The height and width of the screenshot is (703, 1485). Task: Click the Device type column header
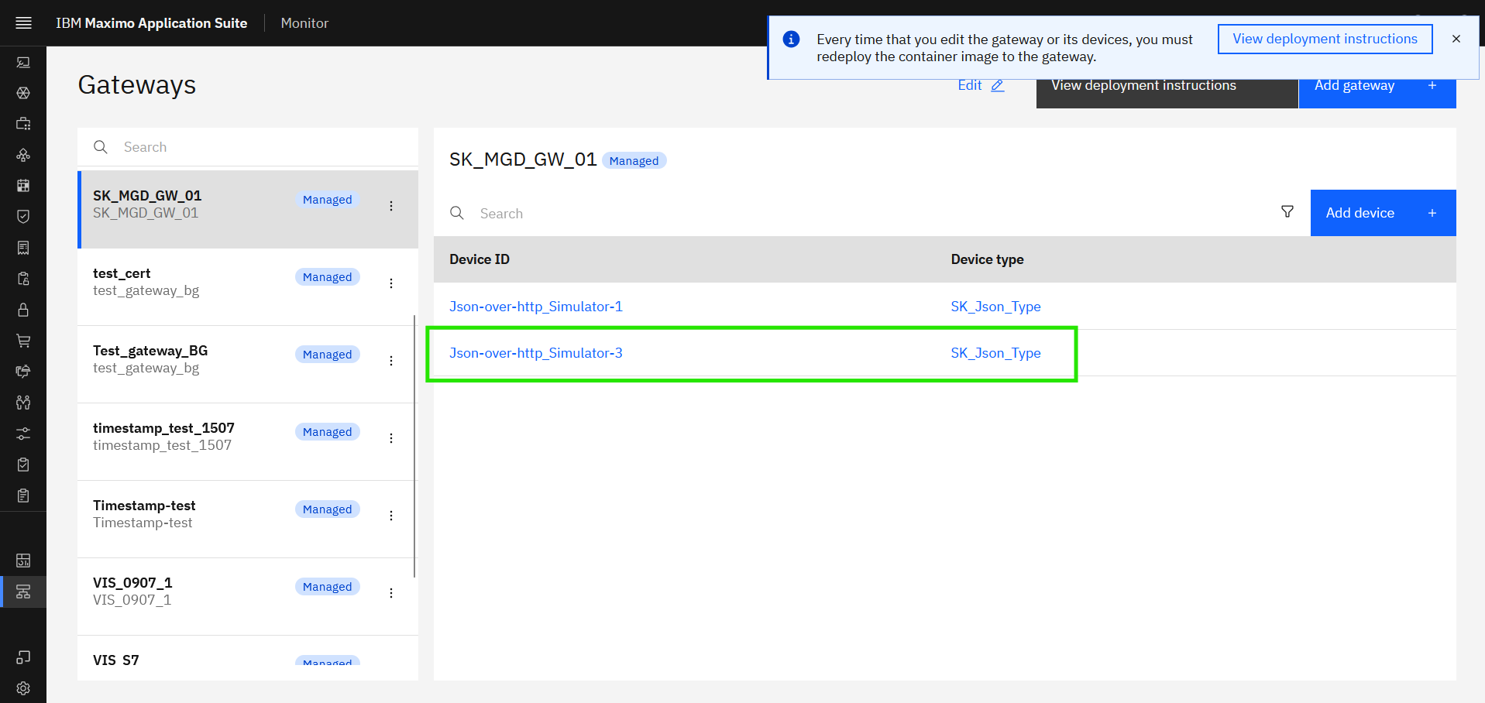(987, 259)
